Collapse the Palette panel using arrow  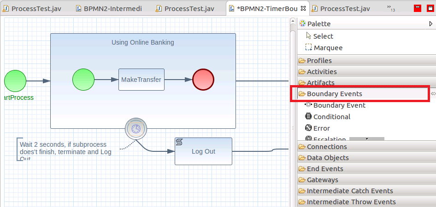point(430,23)
